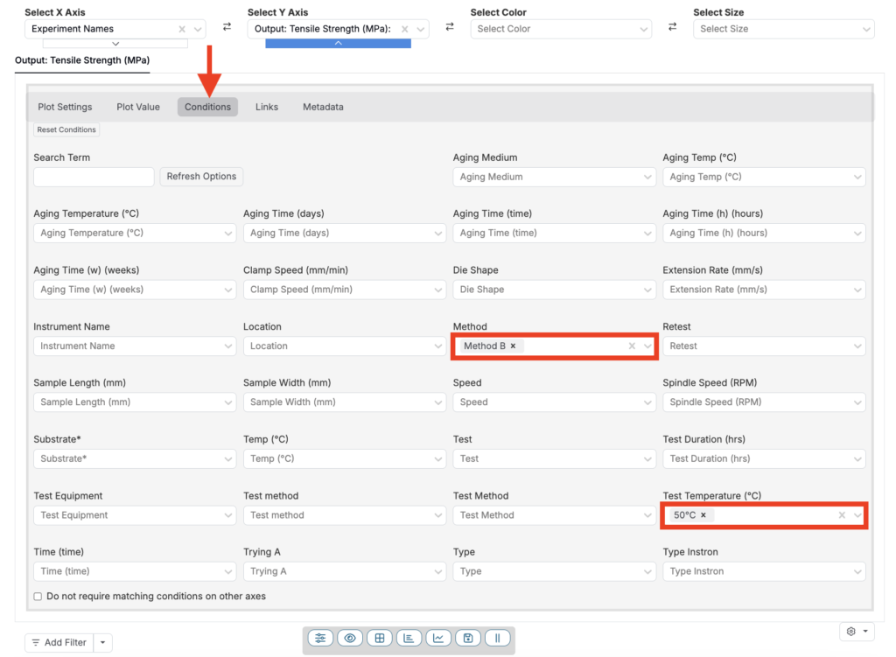Swap the Y axis and Color using the swap arrows

(x=450, y=27)
